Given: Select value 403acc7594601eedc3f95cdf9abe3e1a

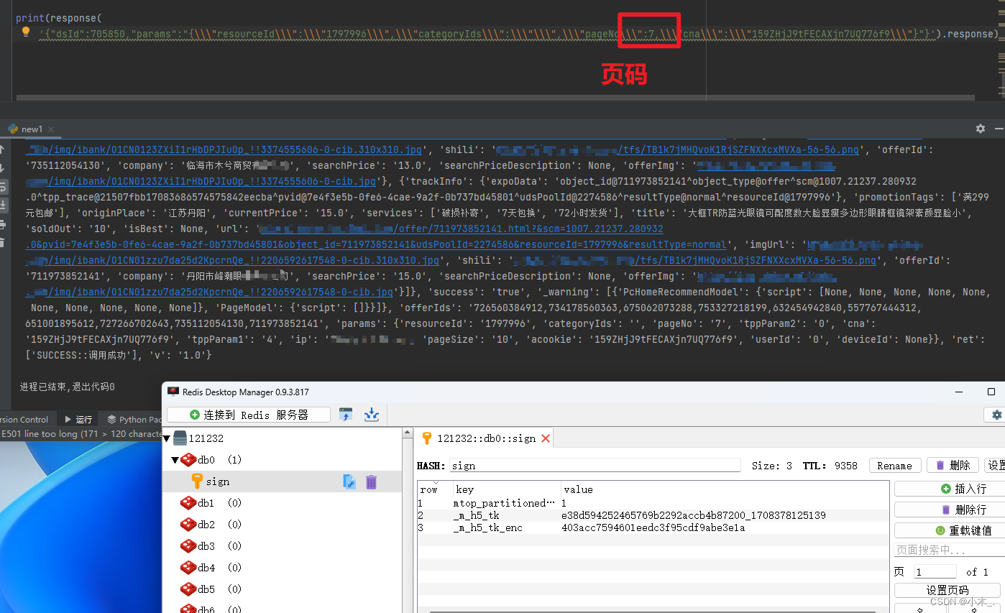Looking at the screenshot, I should coord(653,528).
